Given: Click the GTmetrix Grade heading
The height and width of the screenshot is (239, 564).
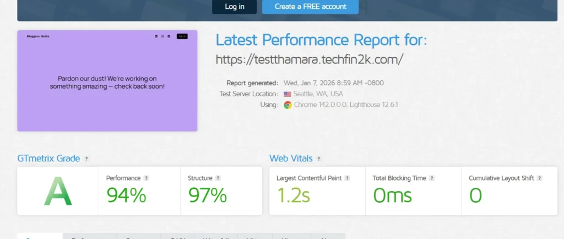Looking at the screenshot, I should (48, 158).
